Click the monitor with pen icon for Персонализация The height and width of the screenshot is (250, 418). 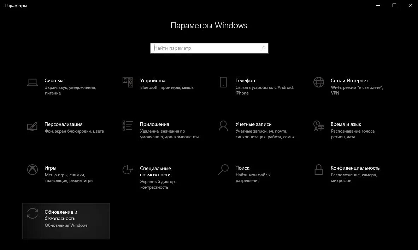click(32, 126)
